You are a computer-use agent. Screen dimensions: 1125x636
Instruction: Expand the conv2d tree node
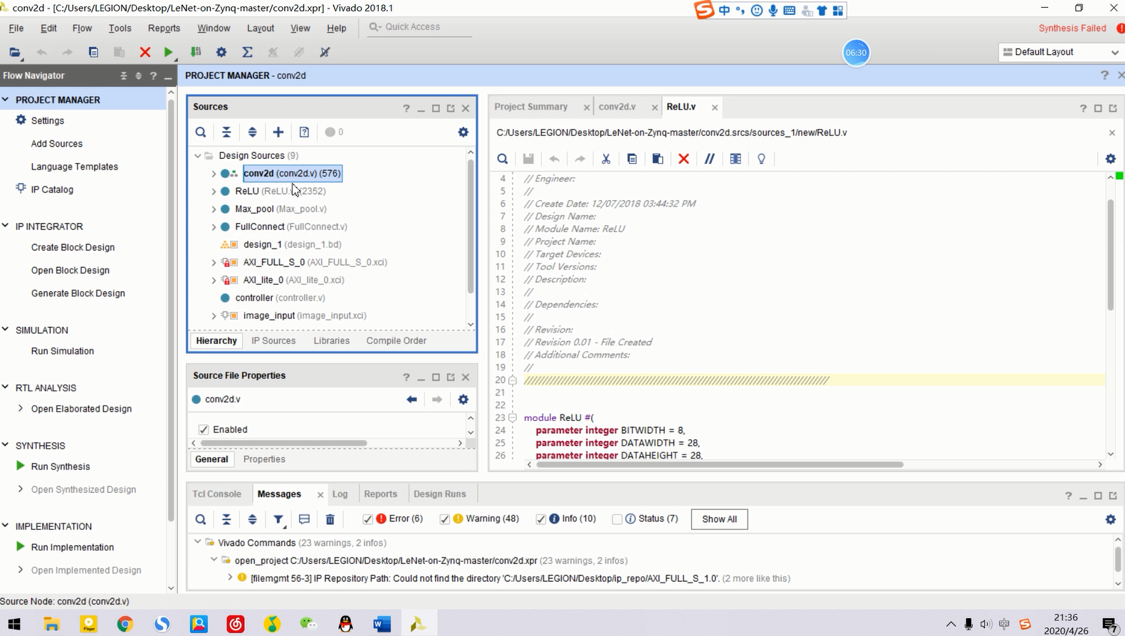point(214,174)
